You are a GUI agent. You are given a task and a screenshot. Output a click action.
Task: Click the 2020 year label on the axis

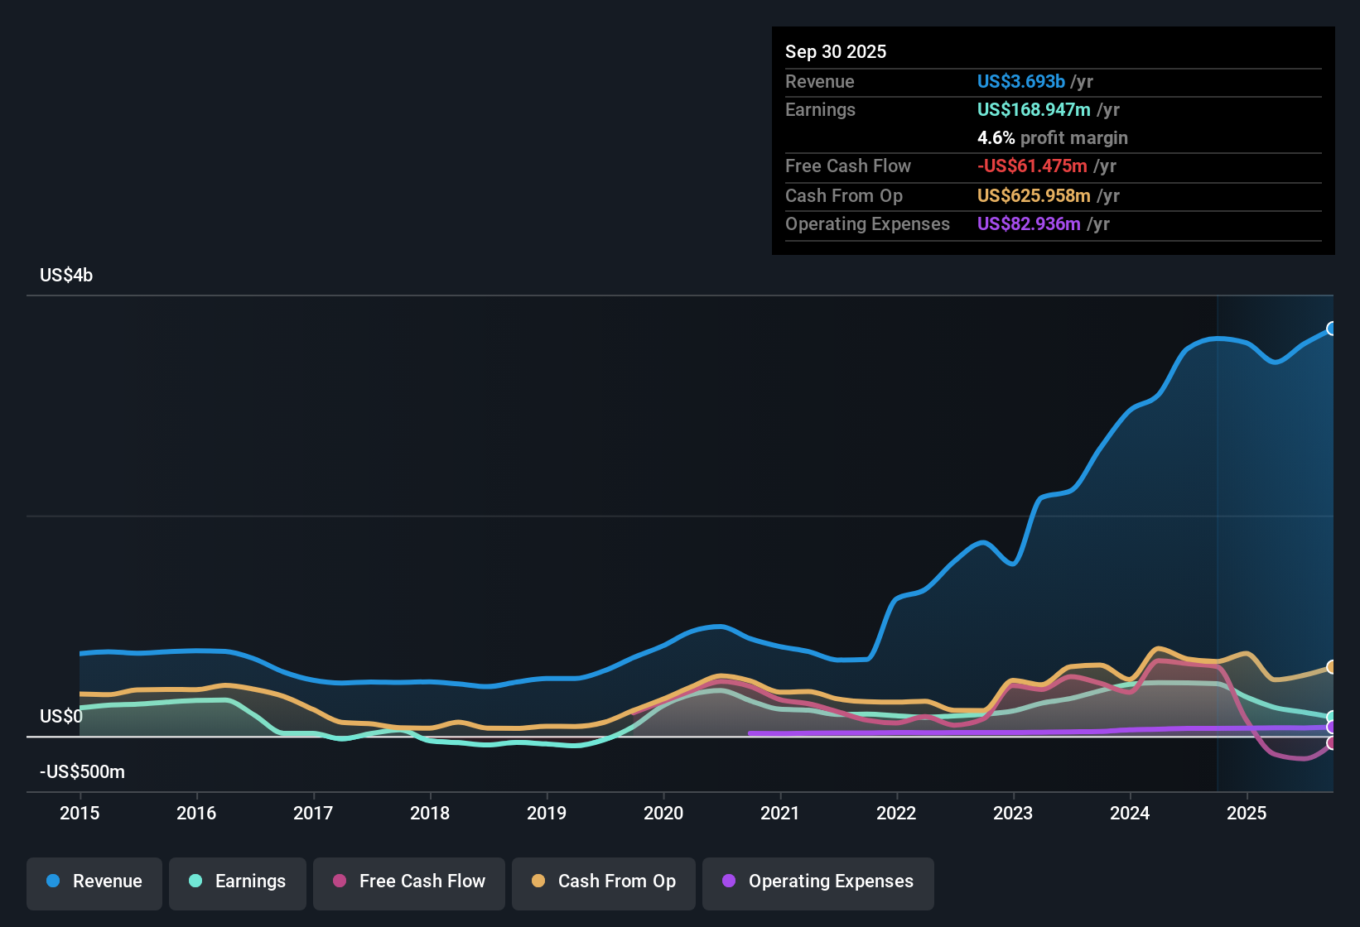[x=663, y=814]
